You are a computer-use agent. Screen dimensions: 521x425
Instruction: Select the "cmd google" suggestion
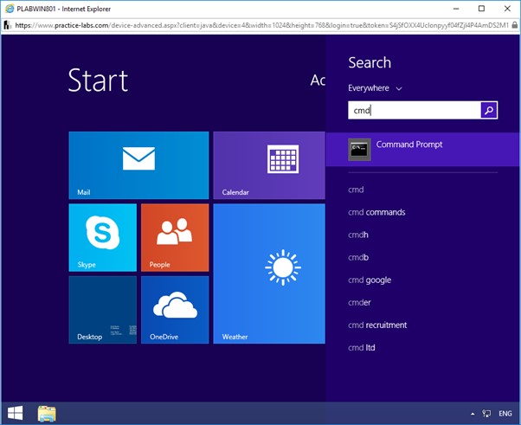(x=370, y=280)
